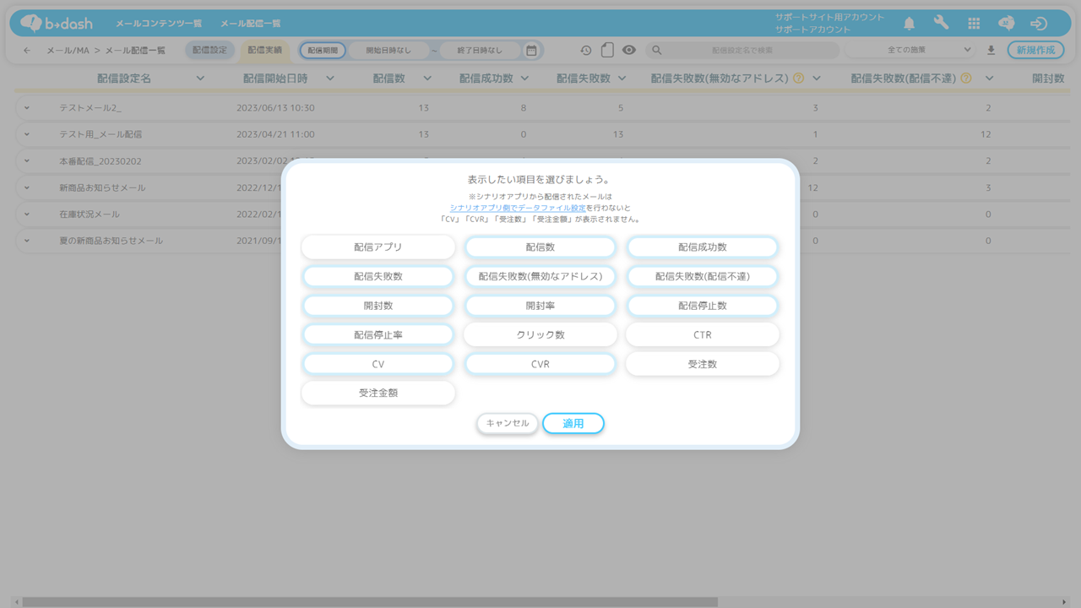Click the 適用 button
1081x608 pixels.
(x=573, y=423)
